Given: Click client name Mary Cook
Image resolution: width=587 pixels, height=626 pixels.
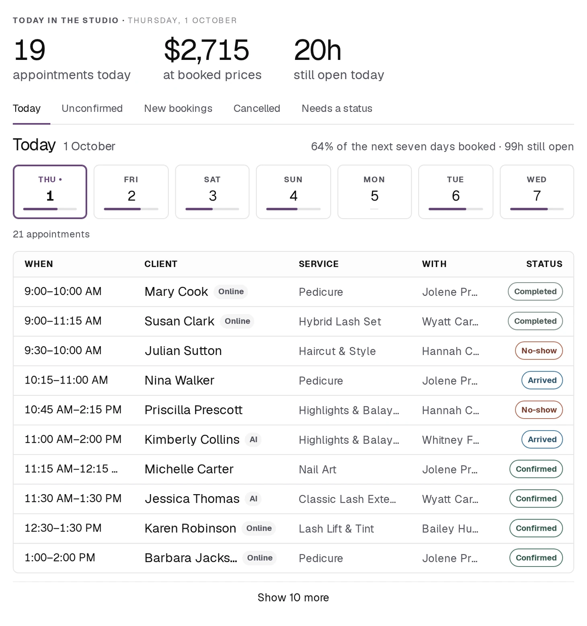Looking at the screenshot, I should point(176,291).
